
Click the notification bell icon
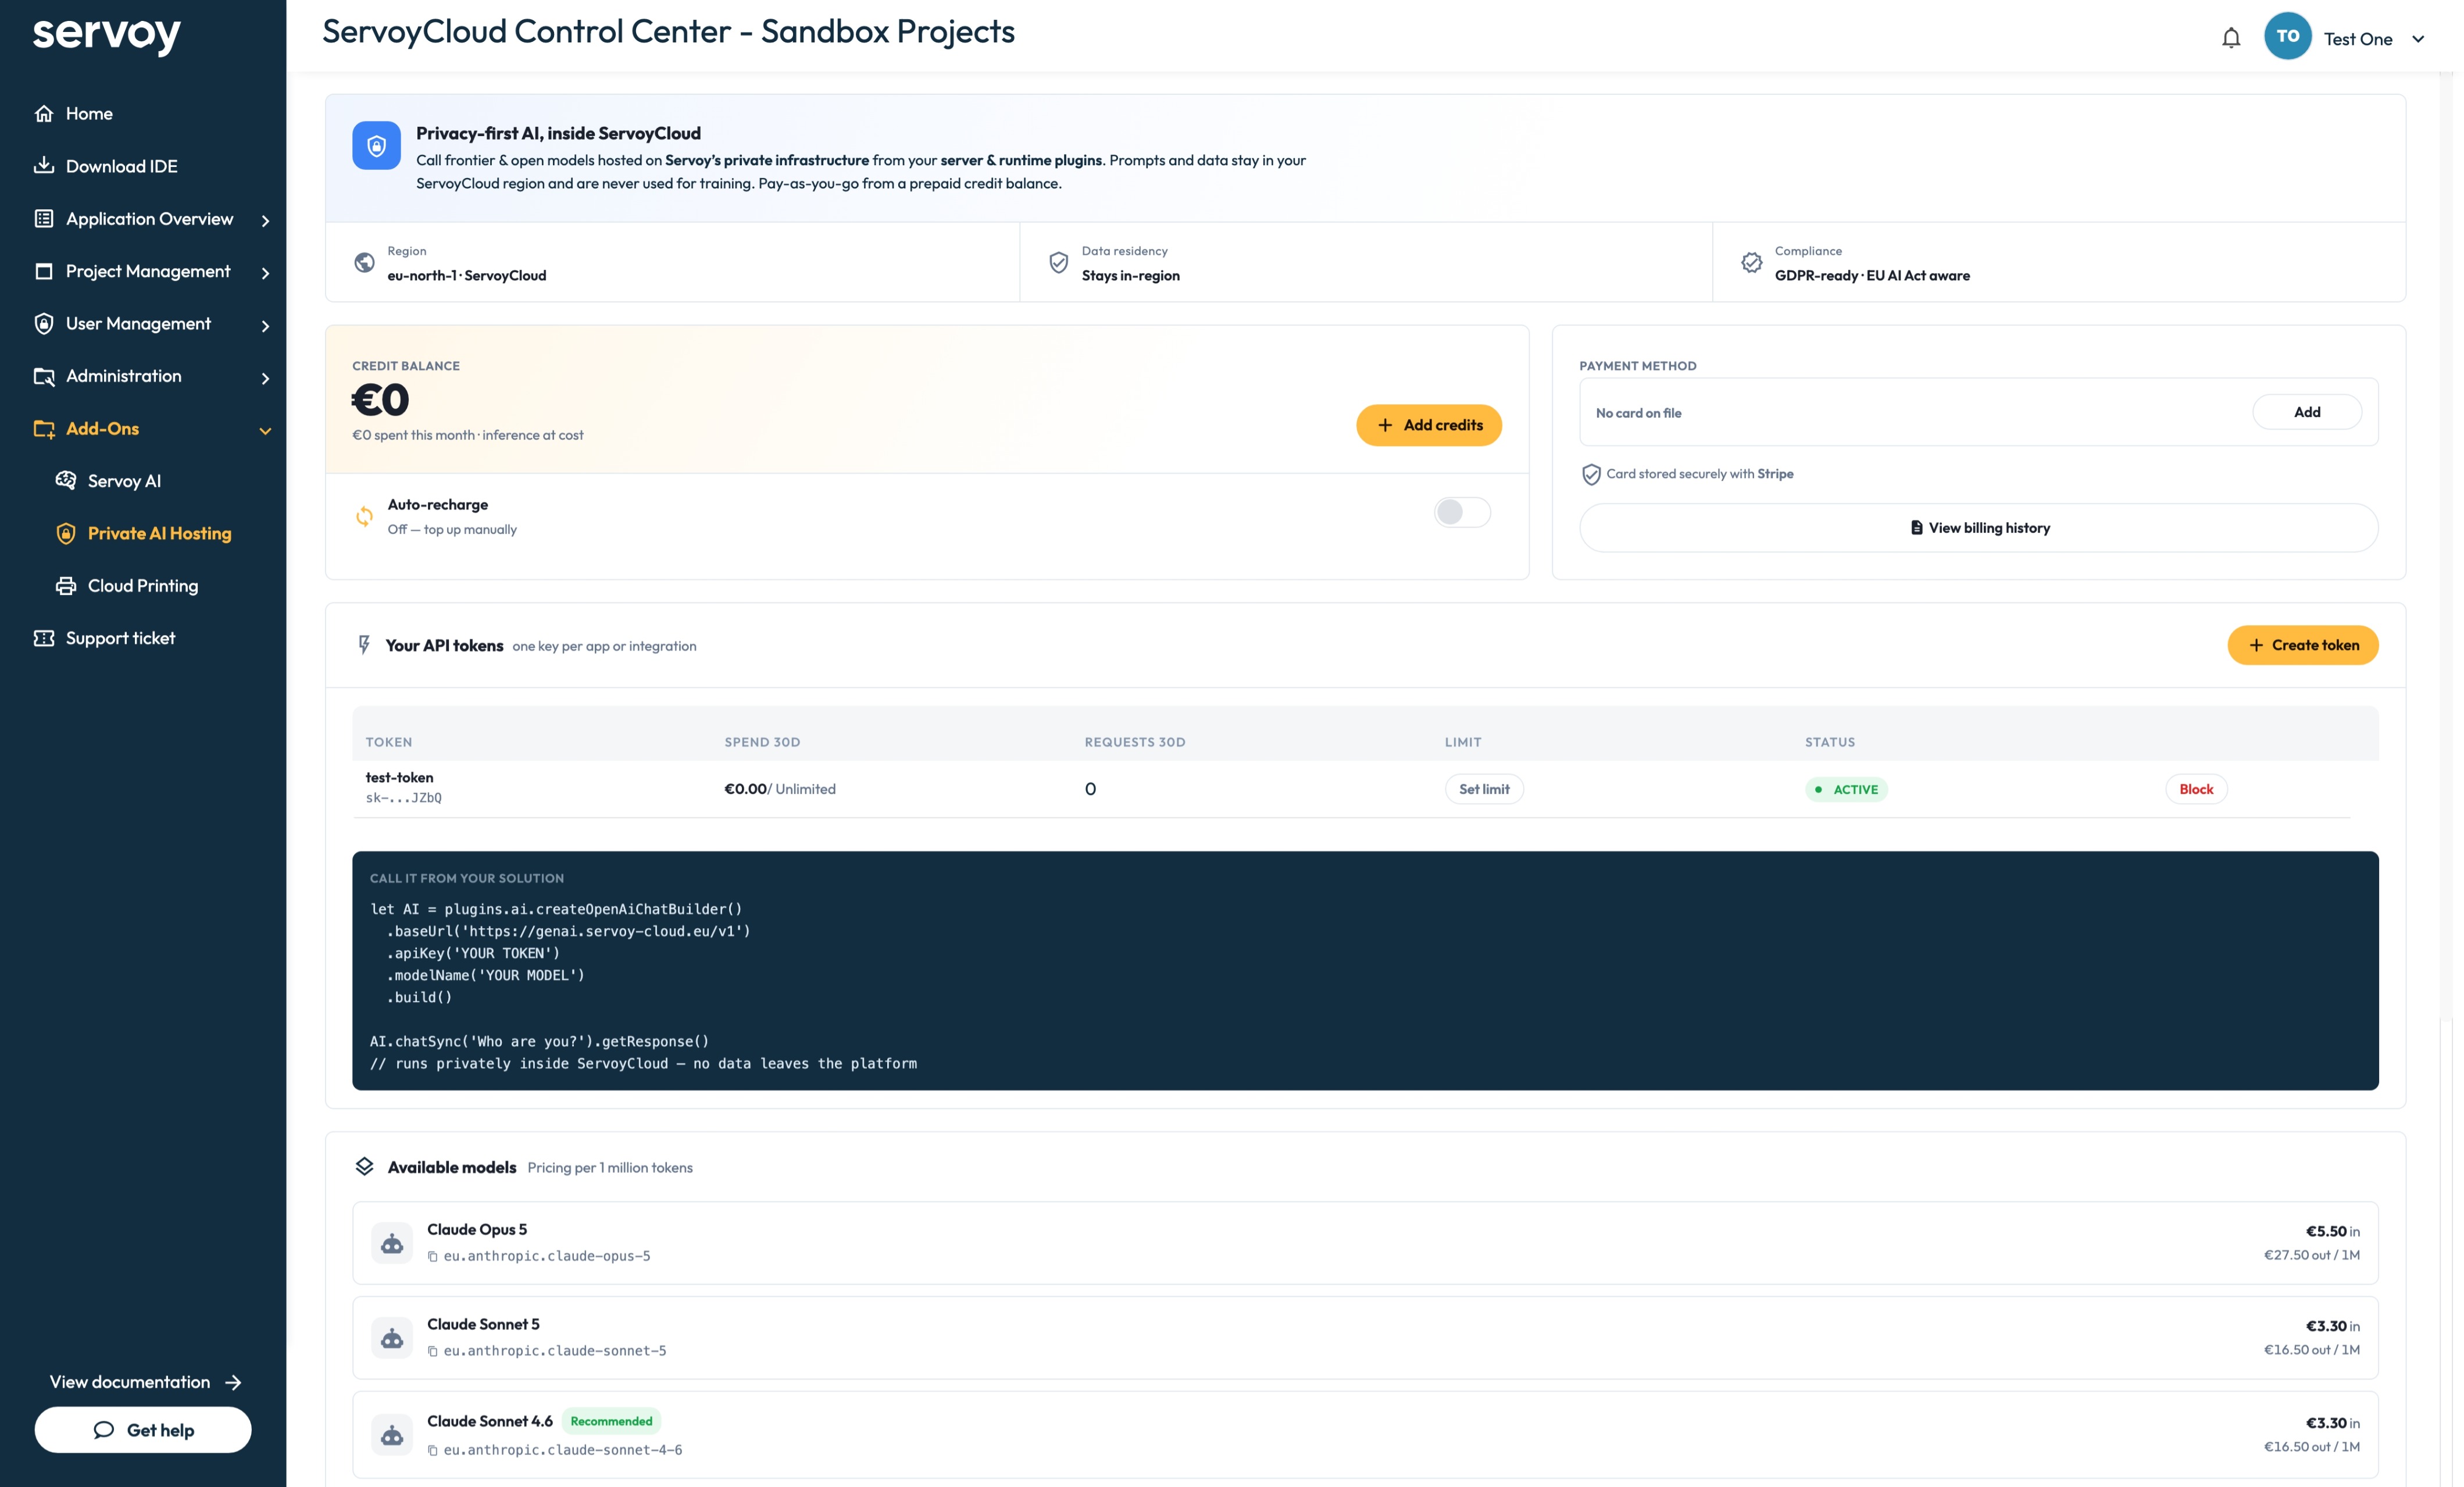coord(2231,38)
